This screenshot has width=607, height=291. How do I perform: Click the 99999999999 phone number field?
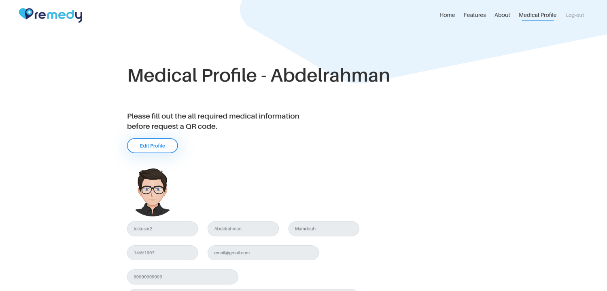coord(183,277)
